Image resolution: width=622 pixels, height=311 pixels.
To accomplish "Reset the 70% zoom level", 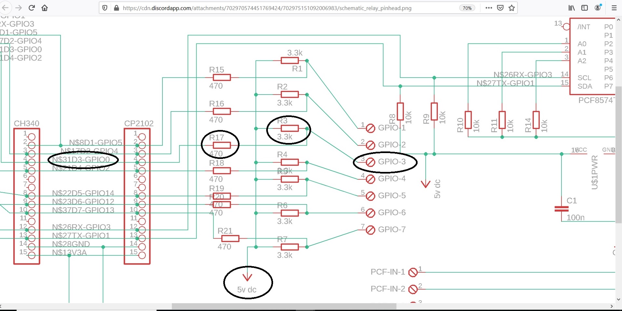I will click(467, 8).
